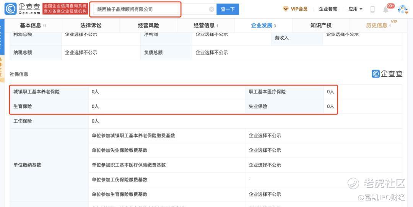Select the 社保信息 section heading
This screenshot has width=413, height=207.
point(19,74)
